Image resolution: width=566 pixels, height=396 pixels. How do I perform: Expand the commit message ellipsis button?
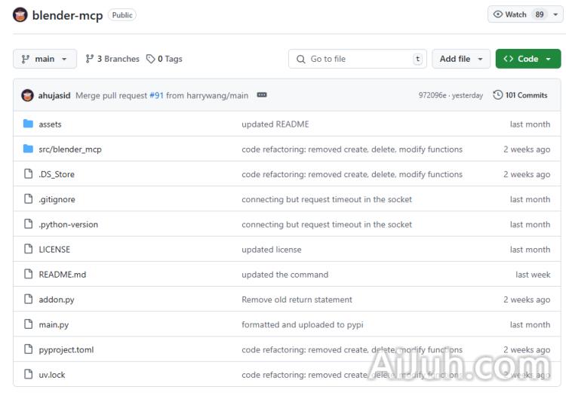pyautogui.click(x=262, y=95)
